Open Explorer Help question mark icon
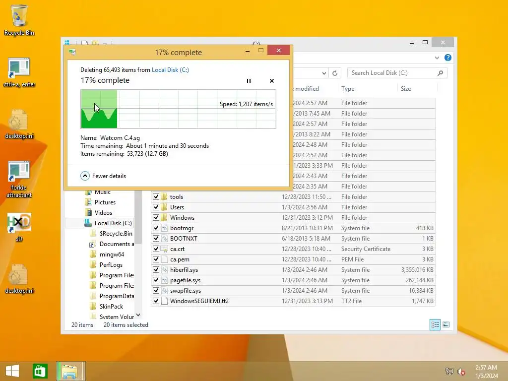The height and width of the screenshot is (381, 508). point(448,58)
